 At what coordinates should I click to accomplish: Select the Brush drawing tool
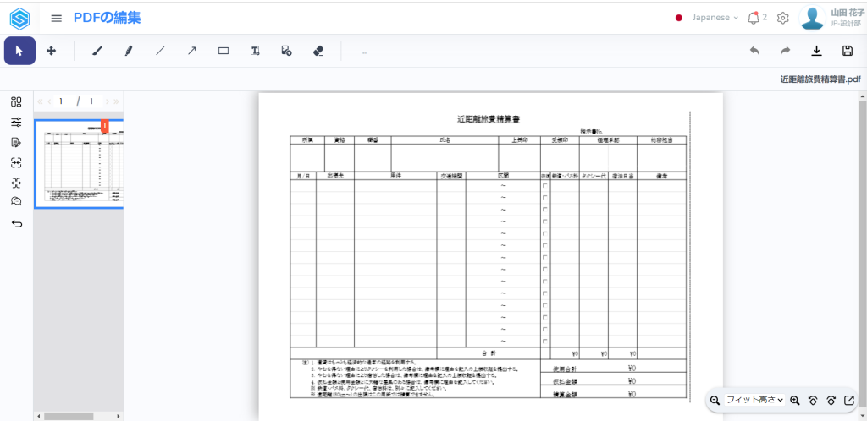[x=97, y=51]
